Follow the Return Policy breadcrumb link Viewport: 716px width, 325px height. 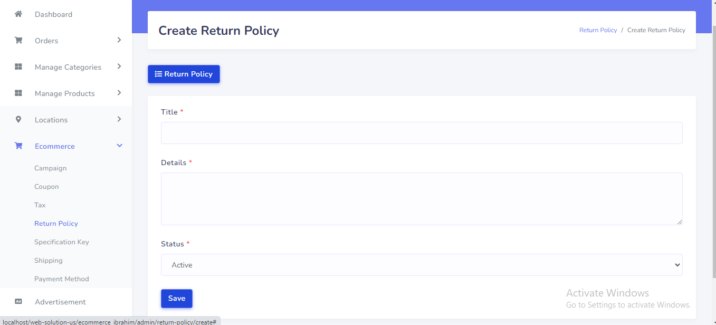598,30
